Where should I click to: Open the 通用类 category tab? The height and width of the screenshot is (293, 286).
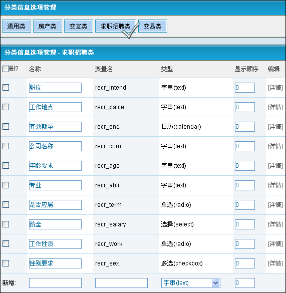17,26
